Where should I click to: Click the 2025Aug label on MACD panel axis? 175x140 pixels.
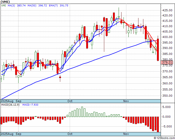click(7, 134)
